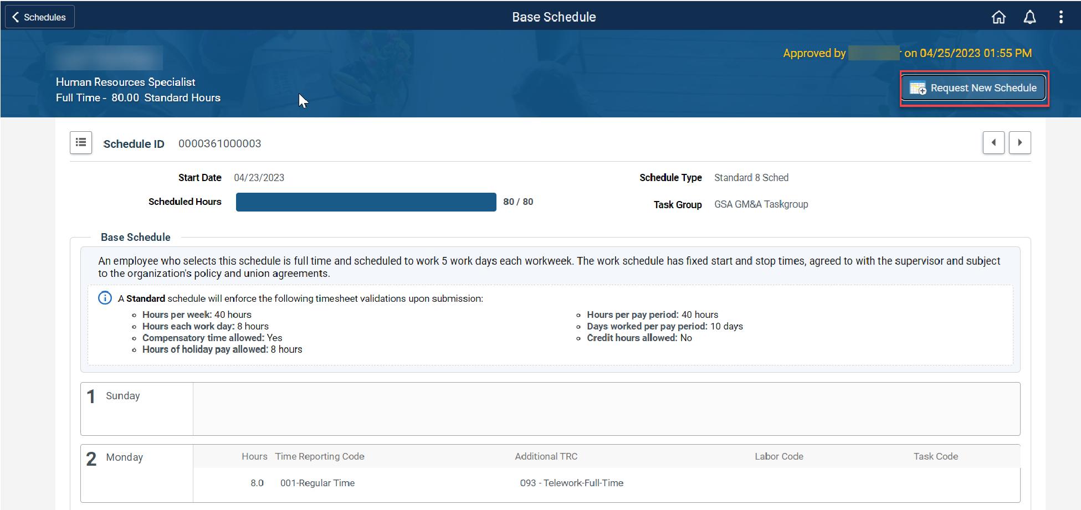Click the Request New Schedule button
The image size is (1081, 510).
[974, 87]
